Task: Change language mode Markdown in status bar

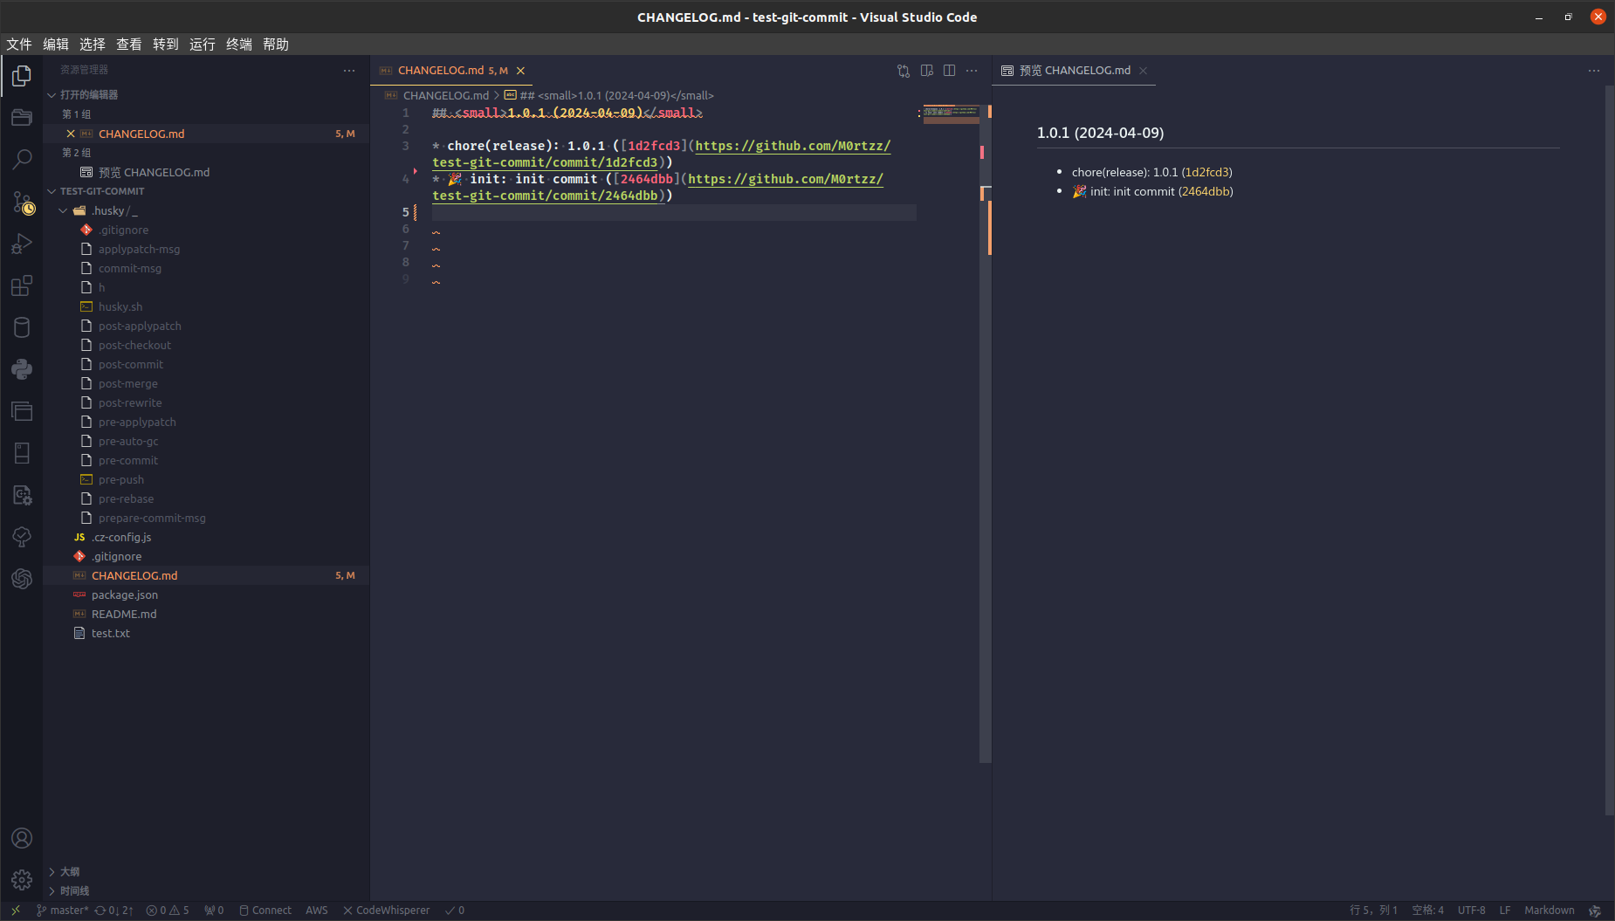Action: pyautogui.click(x=1550, y=911)
